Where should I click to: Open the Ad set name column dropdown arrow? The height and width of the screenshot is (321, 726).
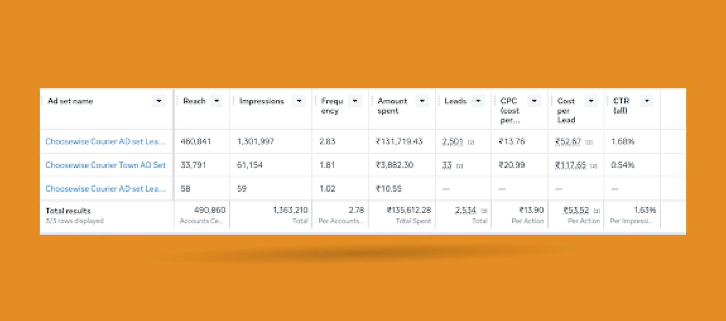pos(159,101)
